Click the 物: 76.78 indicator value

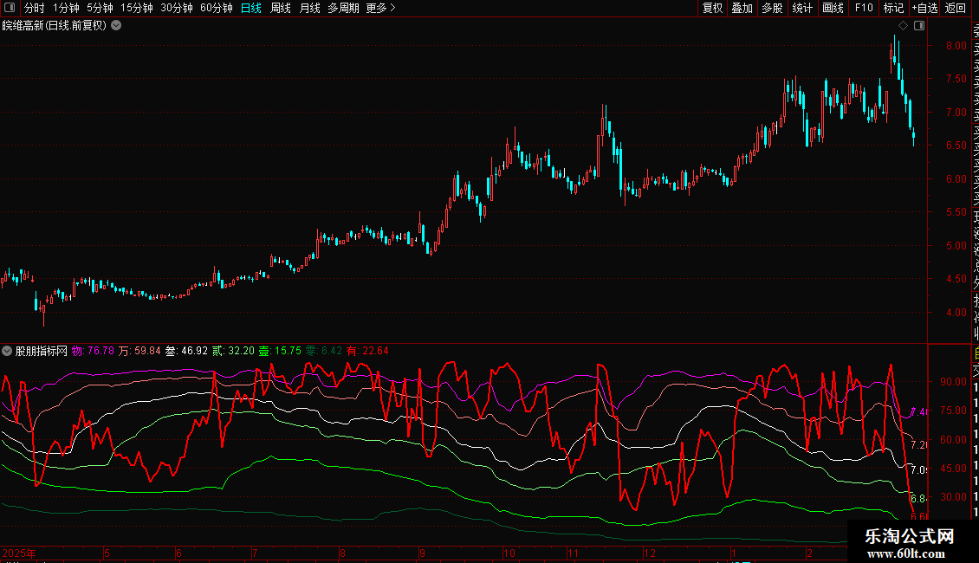93,351
